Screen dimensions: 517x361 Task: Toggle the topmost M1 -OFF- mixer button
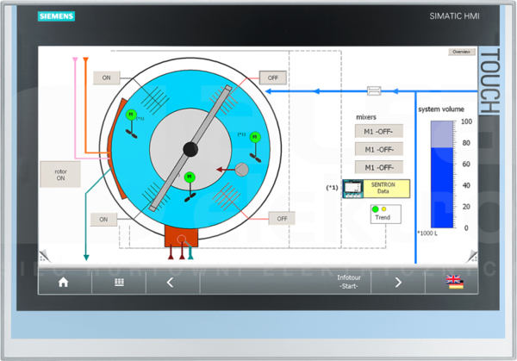379,131
